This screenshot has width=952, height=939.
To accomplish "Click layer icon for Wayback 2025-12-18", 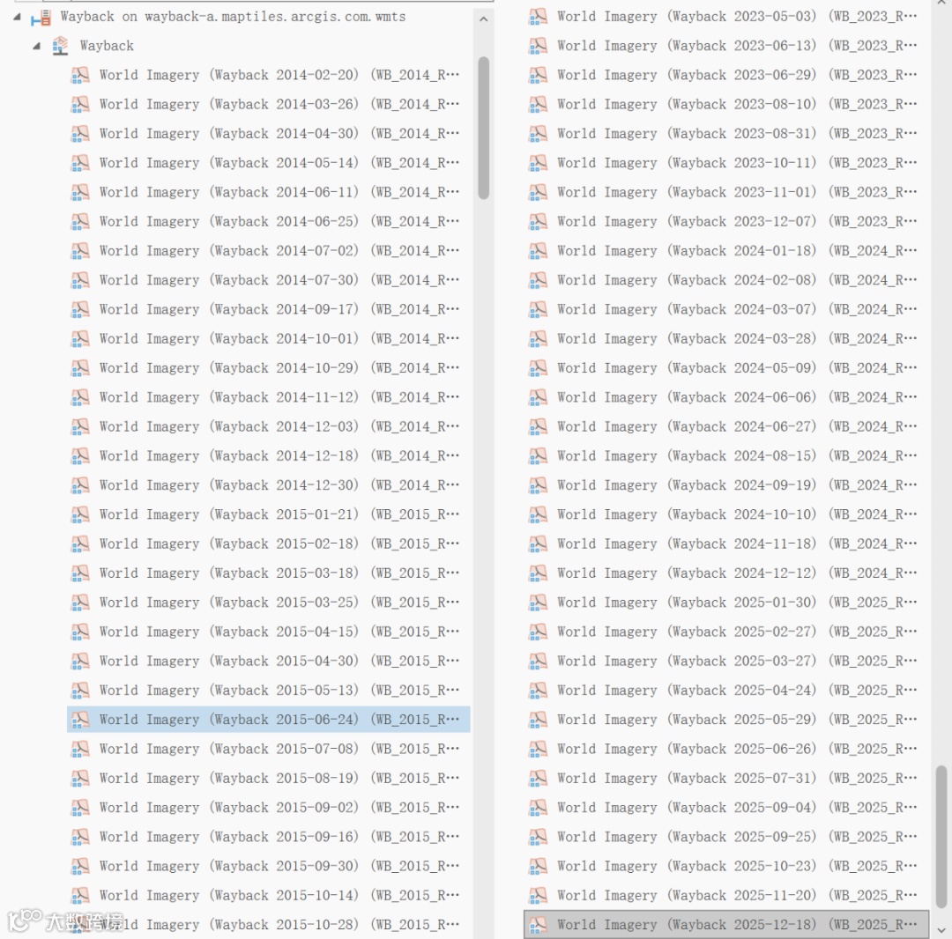I will tap(538, 925).
